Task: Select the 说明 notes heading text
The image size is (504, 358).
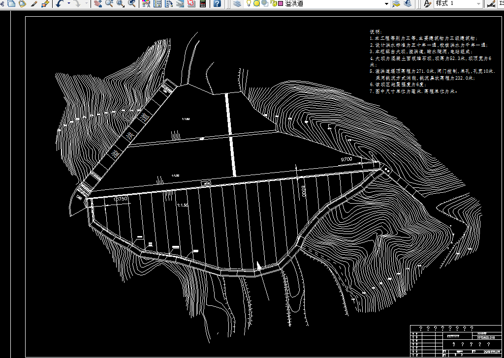Action: (x=376, y=32)
